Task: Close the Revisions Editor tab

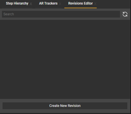Action: [x=95, y=4]
